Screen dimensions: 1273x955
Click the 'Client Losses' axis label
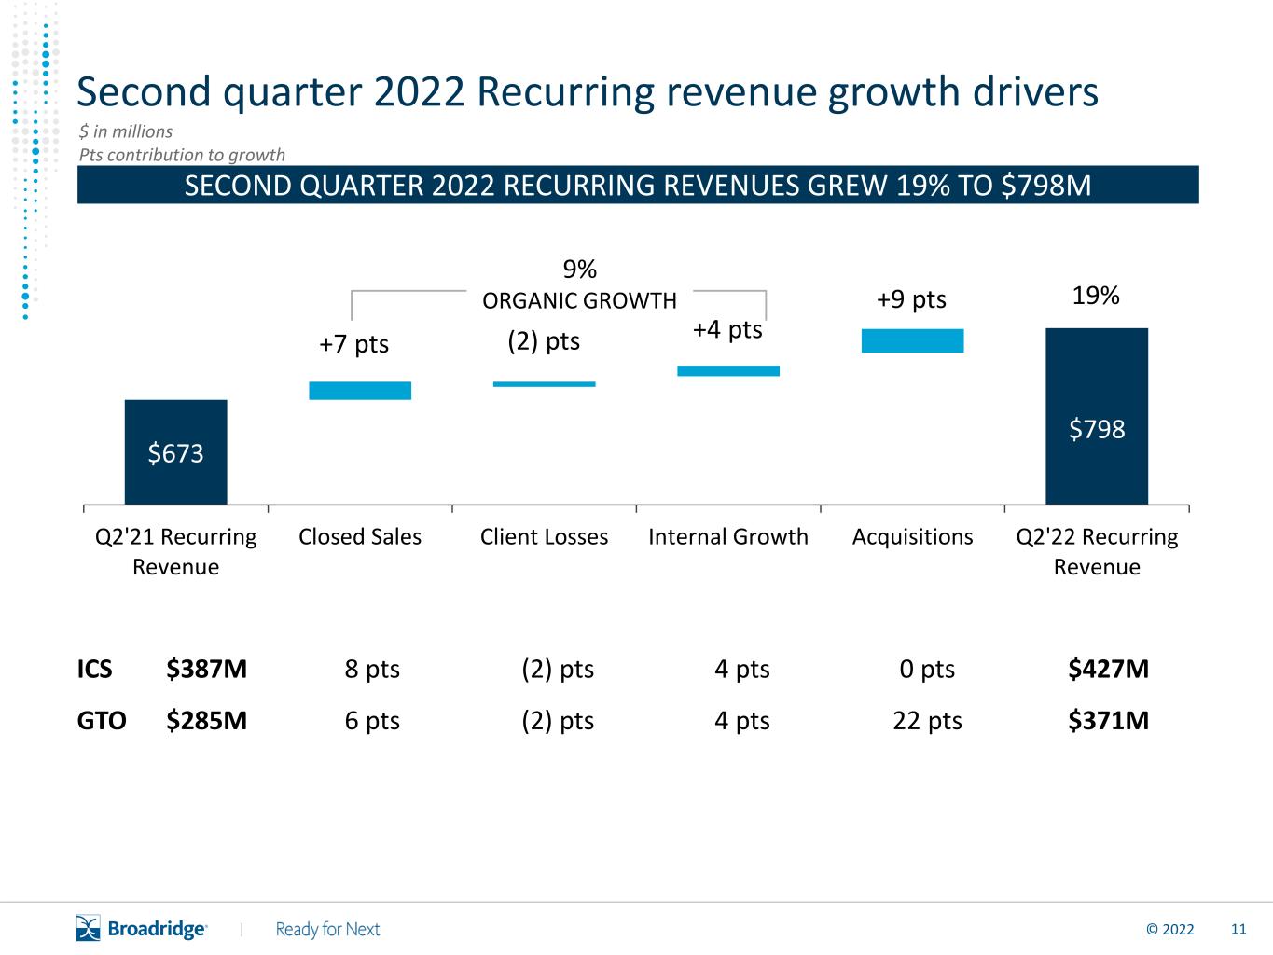click(x=545, y=536)
